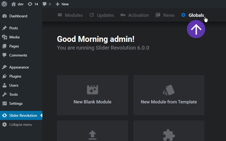Click the template cards icon
226x141 pixels.
pyautogui.click(x=169, y=90)
